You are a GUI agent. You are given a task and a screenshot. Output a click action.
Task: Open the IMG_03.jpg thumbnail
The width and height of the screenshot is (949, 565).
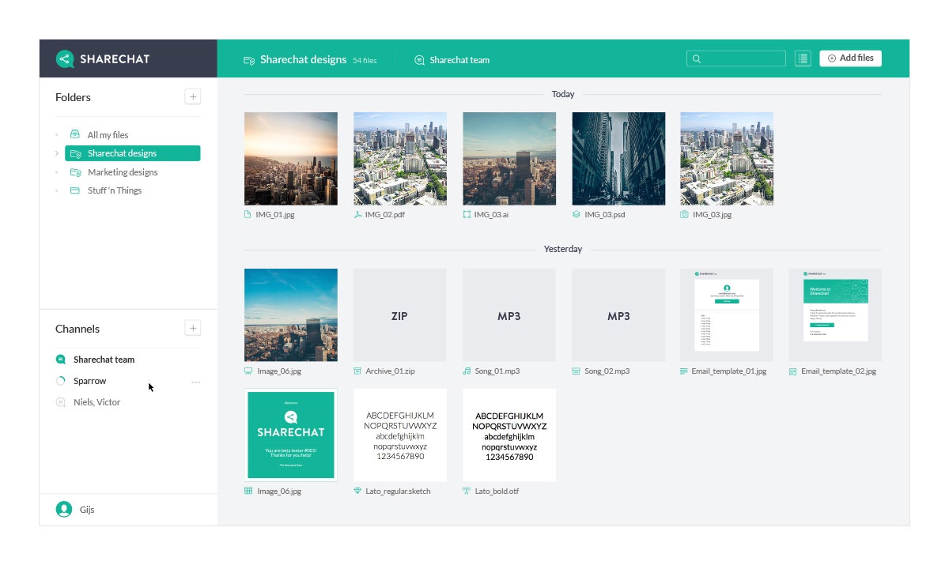tap(727, 159)
